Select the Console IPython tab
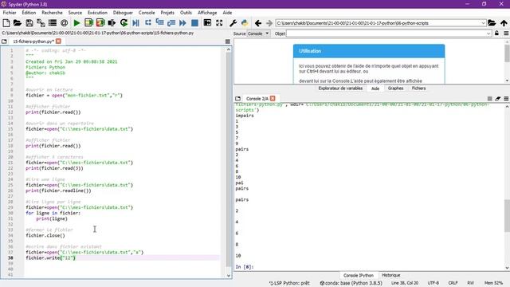Viewport: 510px width, 287px height. tap(359, 275)
